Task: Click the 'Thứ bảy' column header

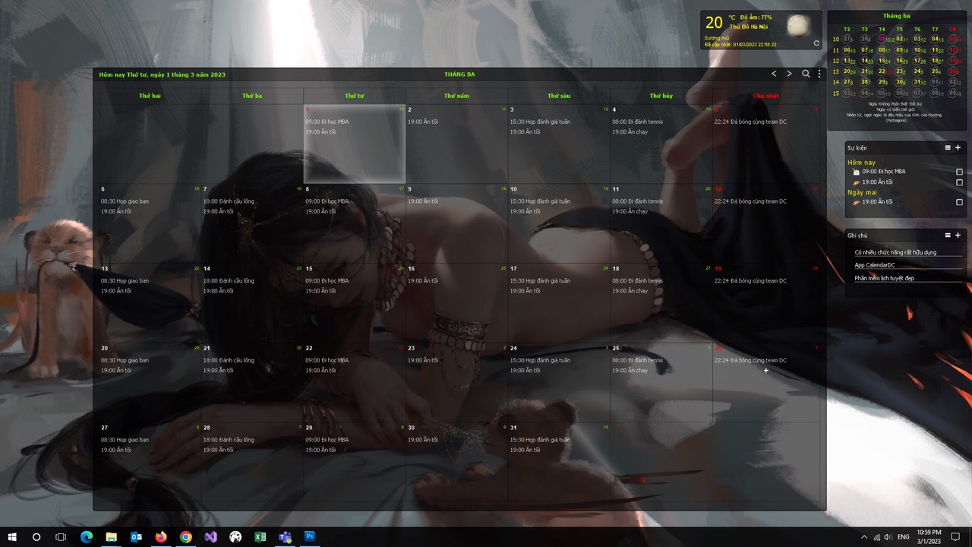Action: tap(661, 96)
